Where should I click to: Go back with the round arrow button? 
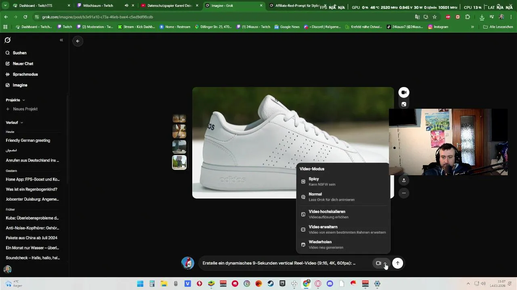(78, 41)
